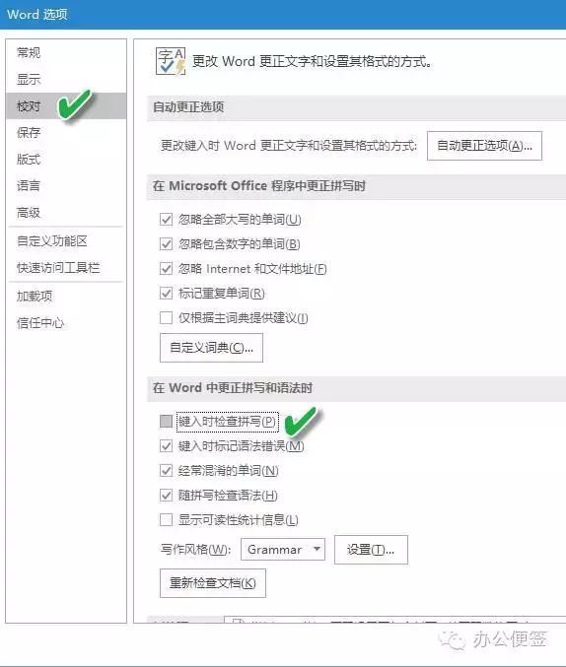566x667 pixels.
Task: Select 常规 in the sidebar
Action: click(x=29, y=53)
